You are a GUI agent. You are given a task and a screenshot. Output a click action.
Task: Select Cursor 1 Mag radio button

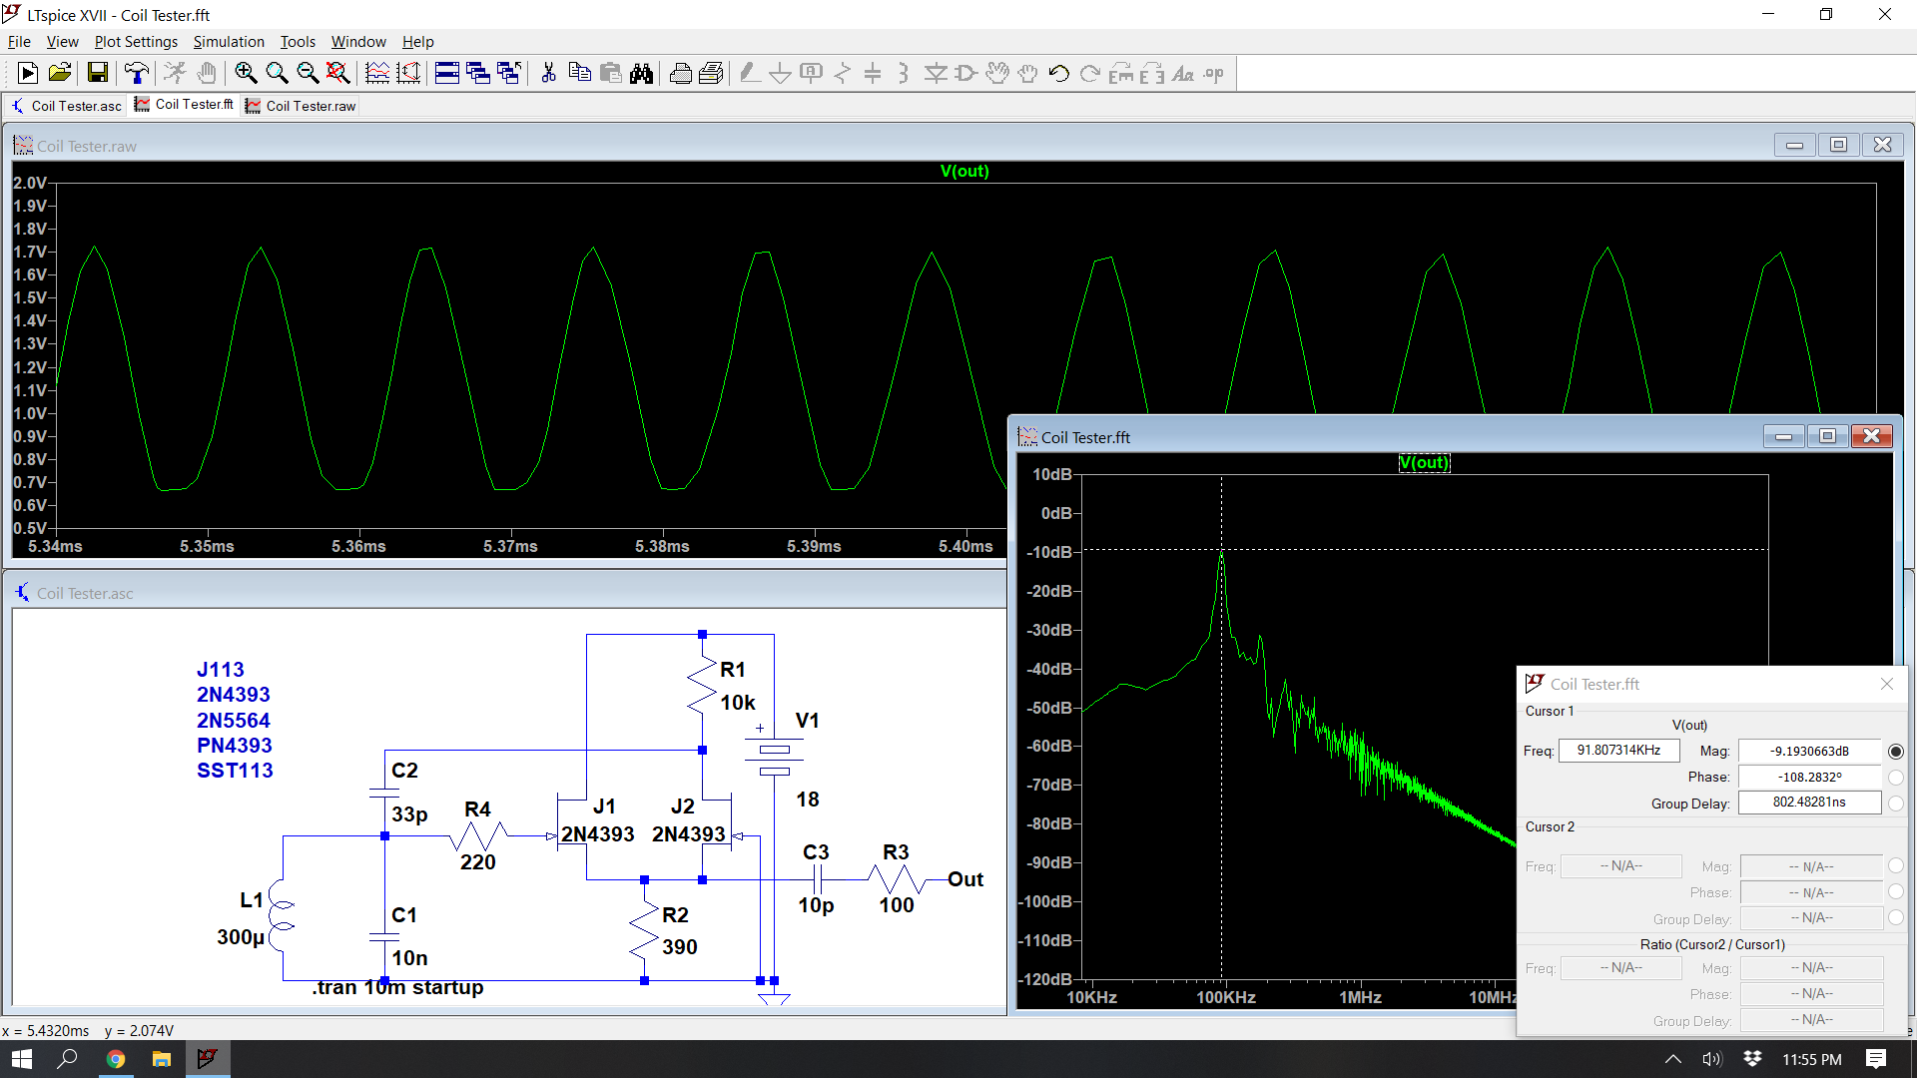[x=1895, y=751]
